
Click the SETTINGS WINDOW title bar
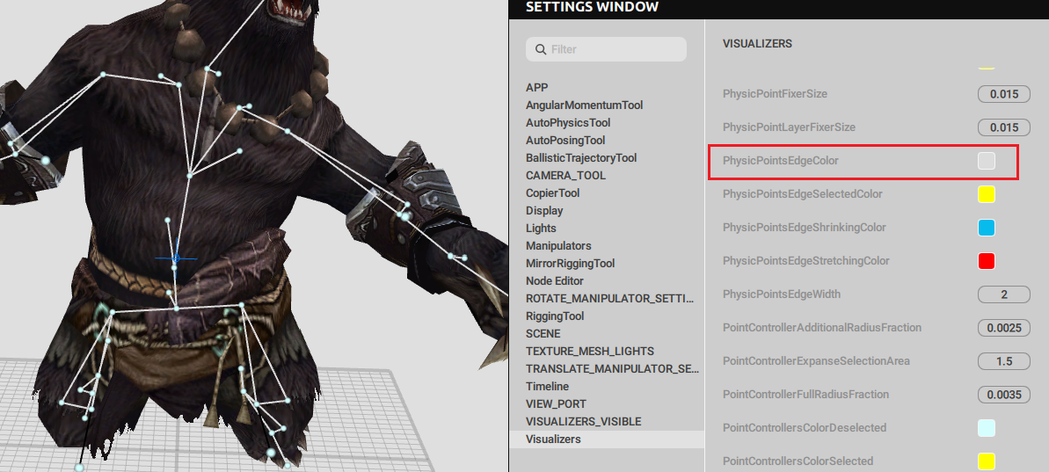coord(779,8)
